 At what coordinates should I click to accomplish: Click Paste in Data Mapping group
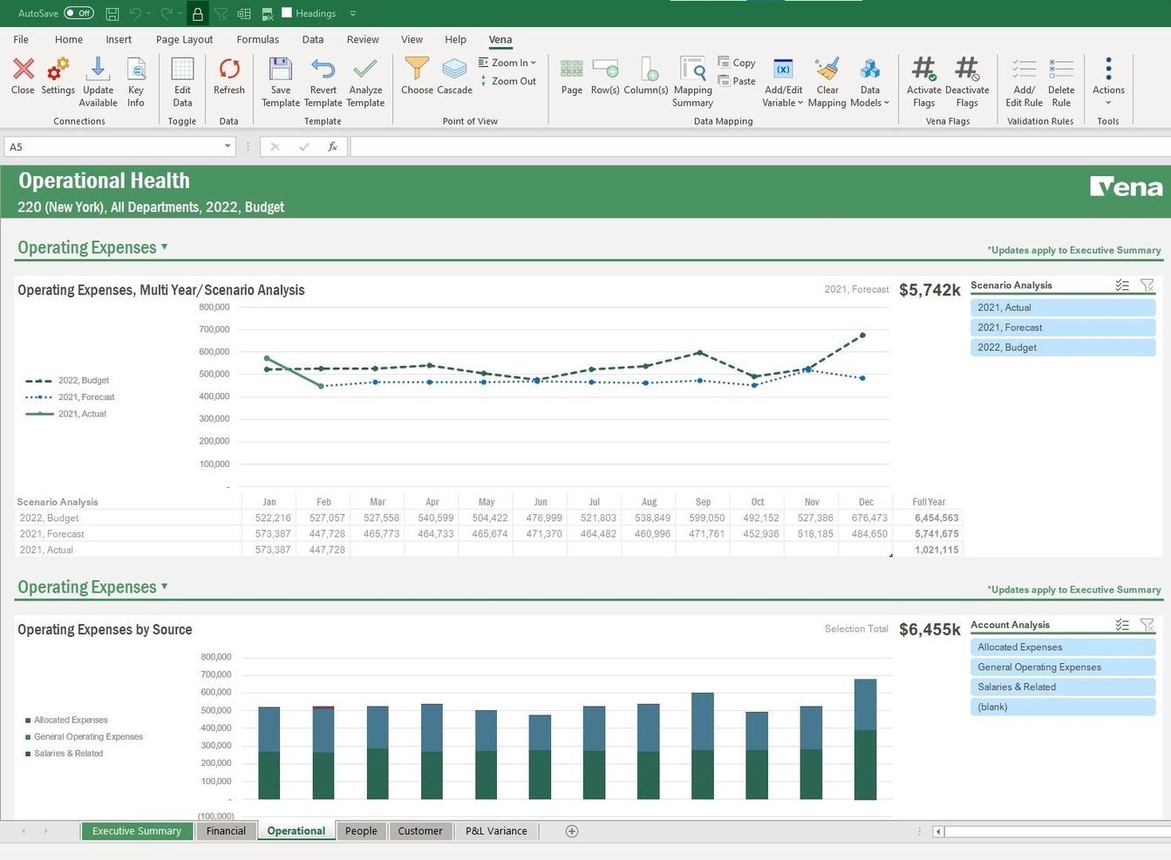click(737, 81)
